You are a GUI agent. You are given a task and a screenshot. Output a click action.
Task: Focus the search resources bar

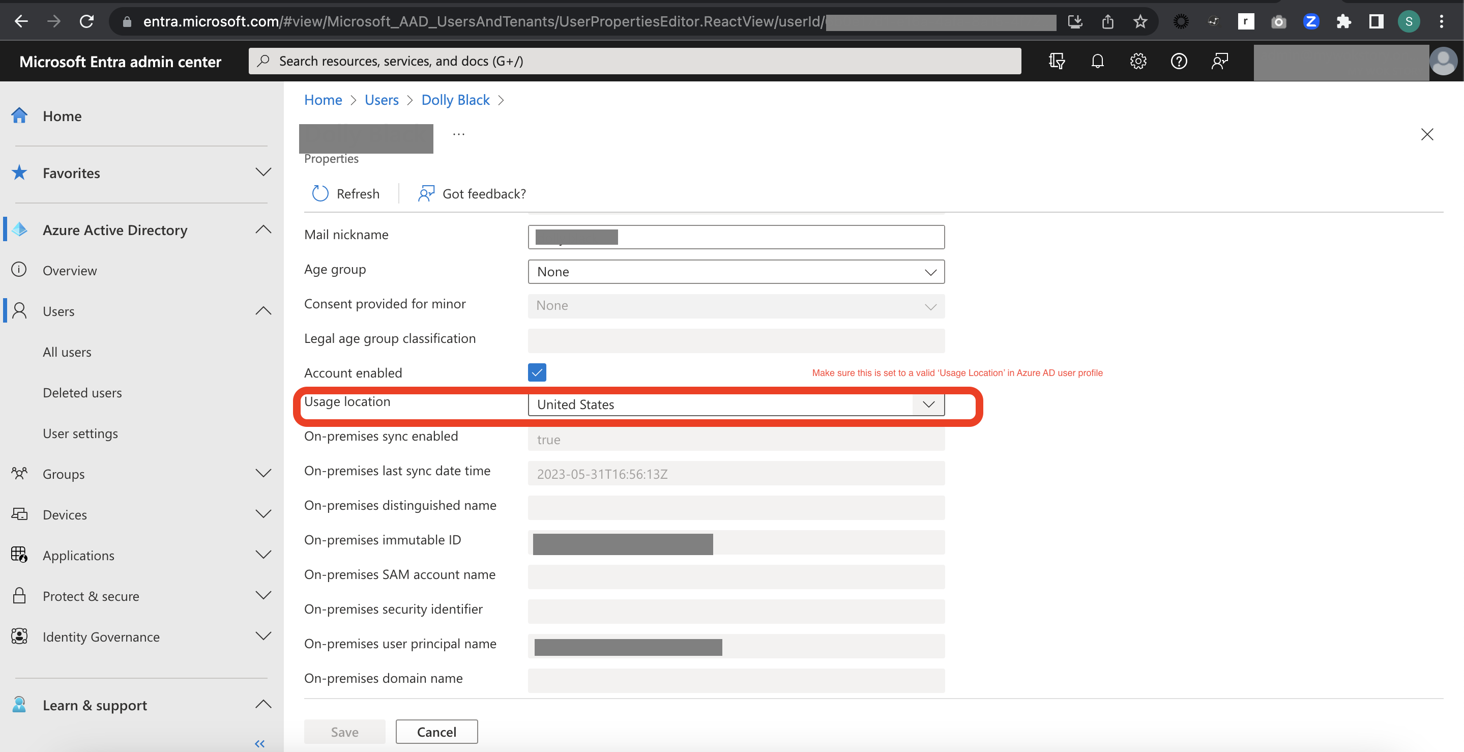634,61
